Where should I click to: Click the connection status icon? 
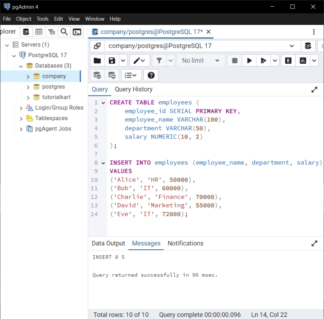97,46
